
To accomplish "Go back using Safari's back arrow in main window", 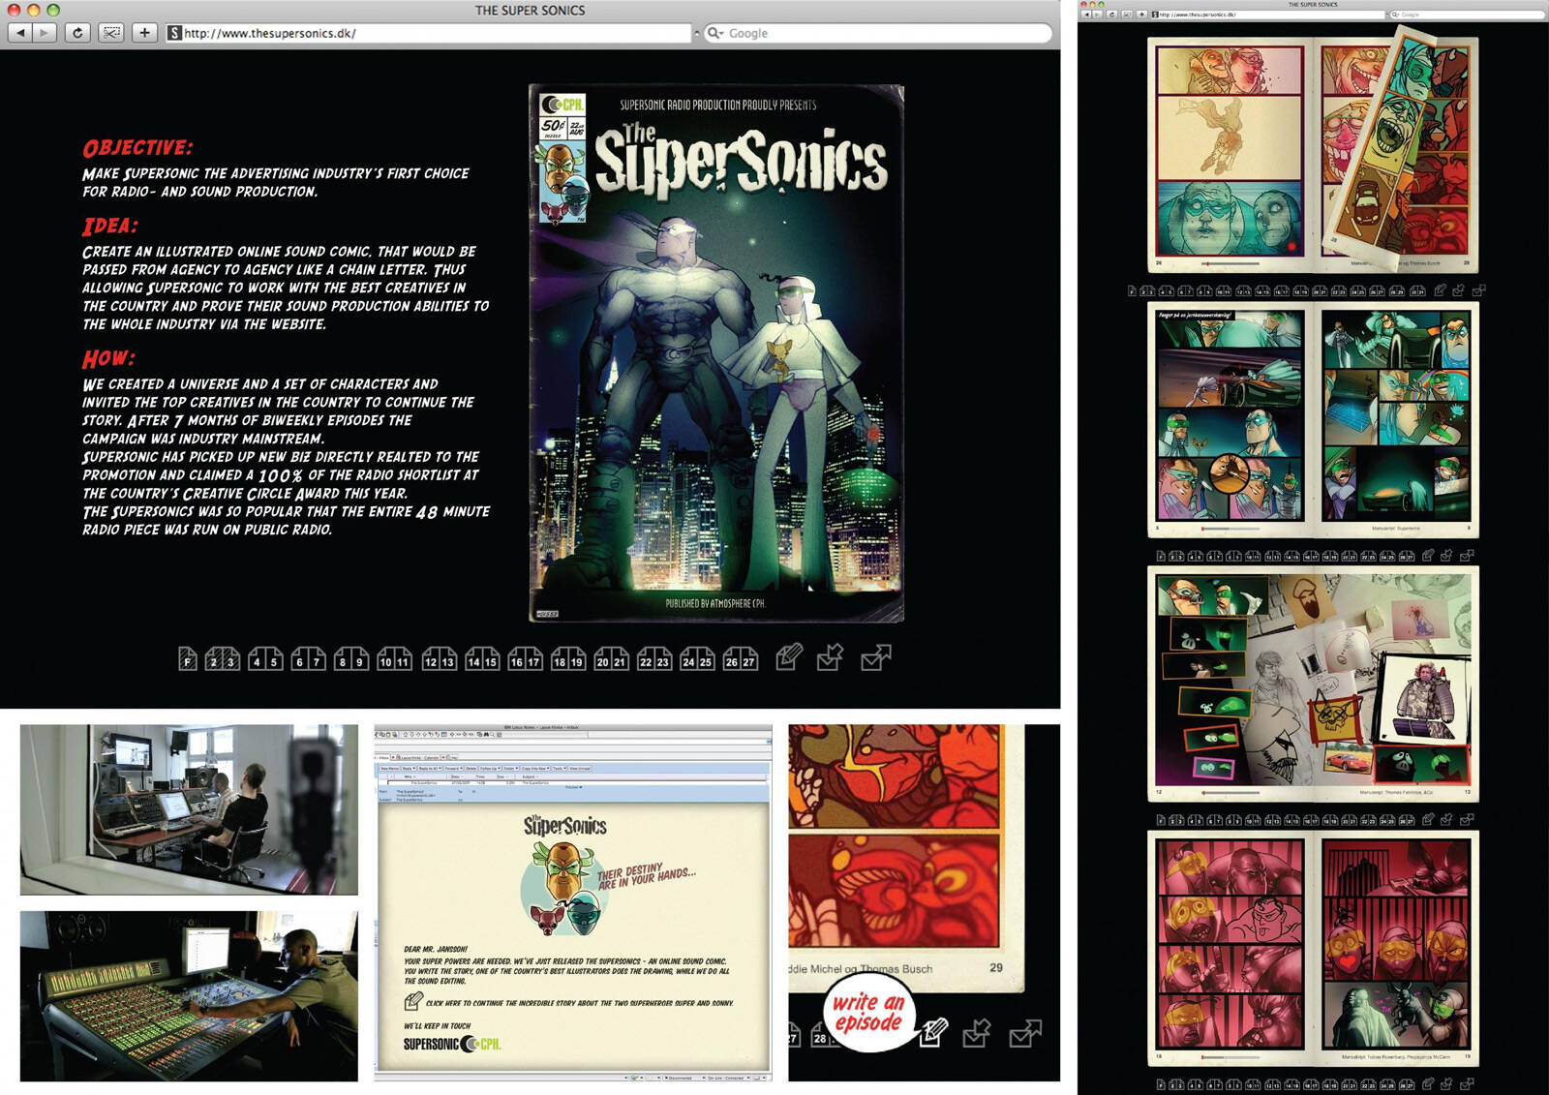I will (x=20, y=33).
